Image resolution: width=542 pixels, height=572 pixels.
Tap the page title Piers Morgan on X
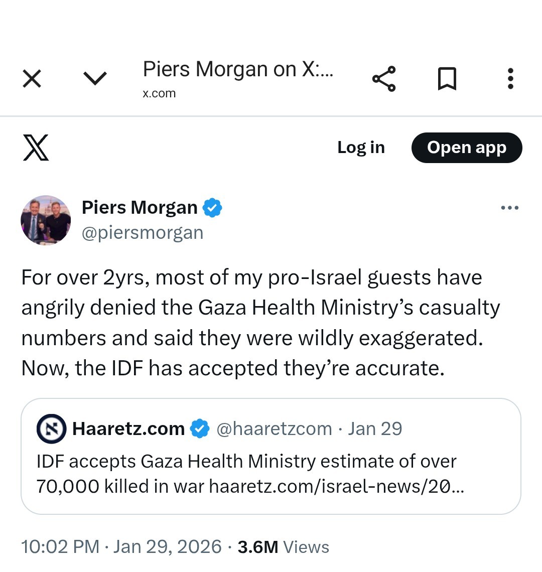(238, 70)
